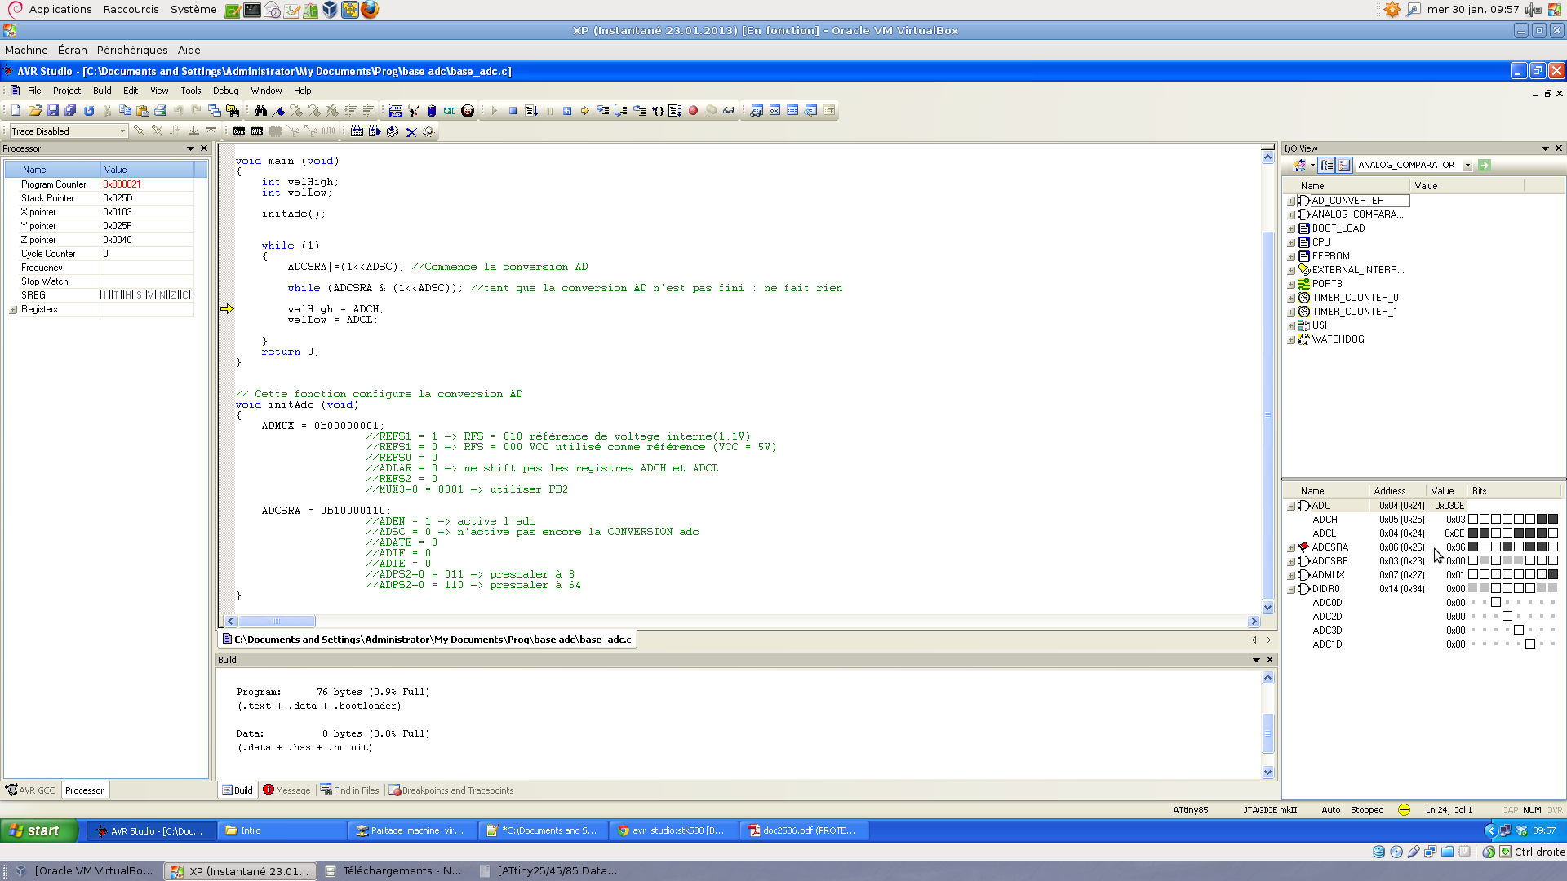This screenshot has width=1567, height=881.
Task: Switch to the AVR GCC tab
Action: click(31, 790)
